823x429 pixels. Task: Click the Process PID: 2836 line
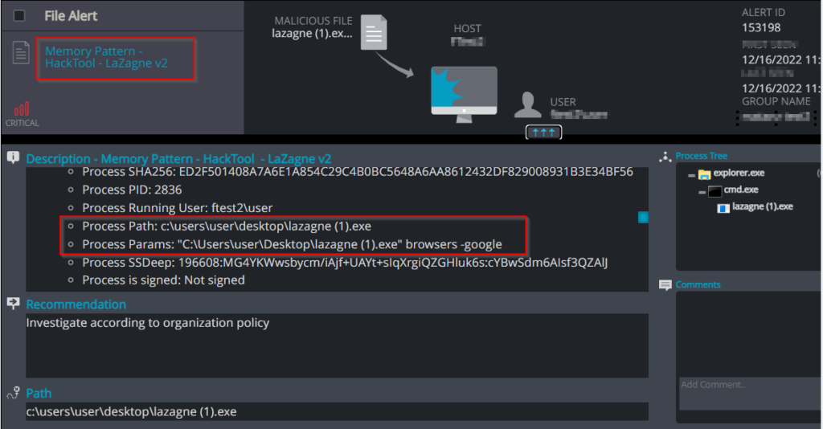click(x=132, y=190)
